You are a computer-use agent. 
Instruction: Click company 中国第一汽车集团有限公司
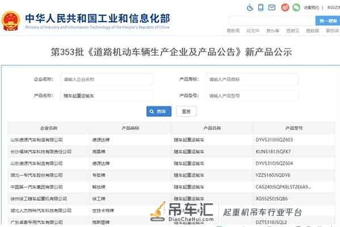tap(37, 187)
